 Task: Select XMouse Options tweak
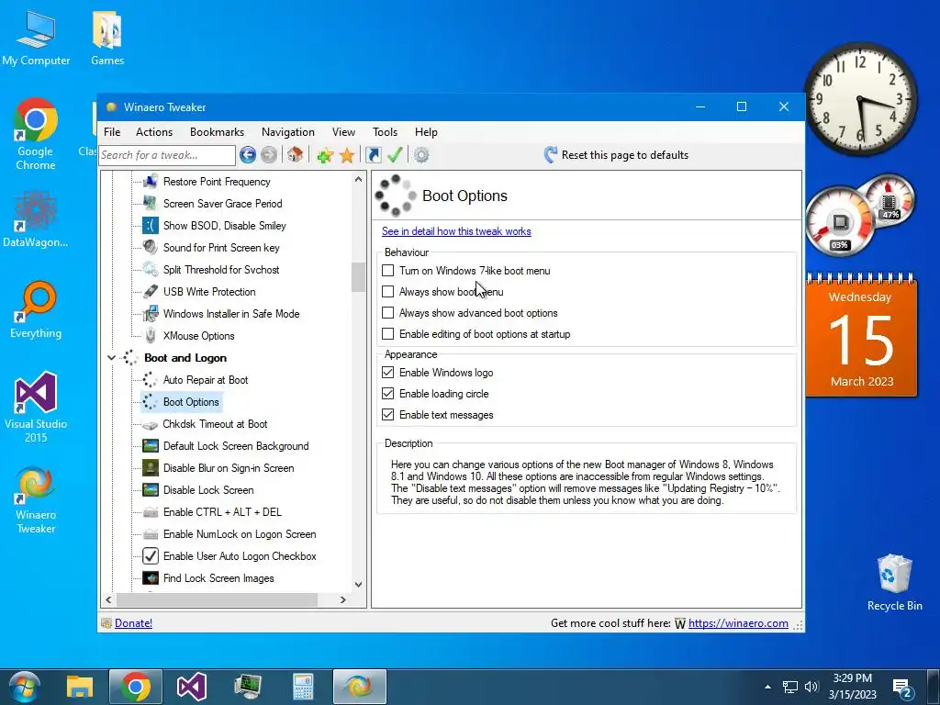point(198,336)
